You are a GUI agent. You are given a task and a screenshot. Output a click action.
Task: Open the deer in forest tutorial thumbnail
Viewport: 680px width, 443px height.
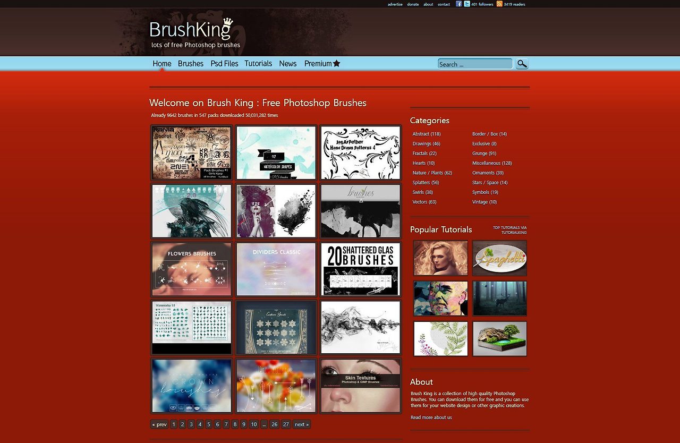pos(499,299)
